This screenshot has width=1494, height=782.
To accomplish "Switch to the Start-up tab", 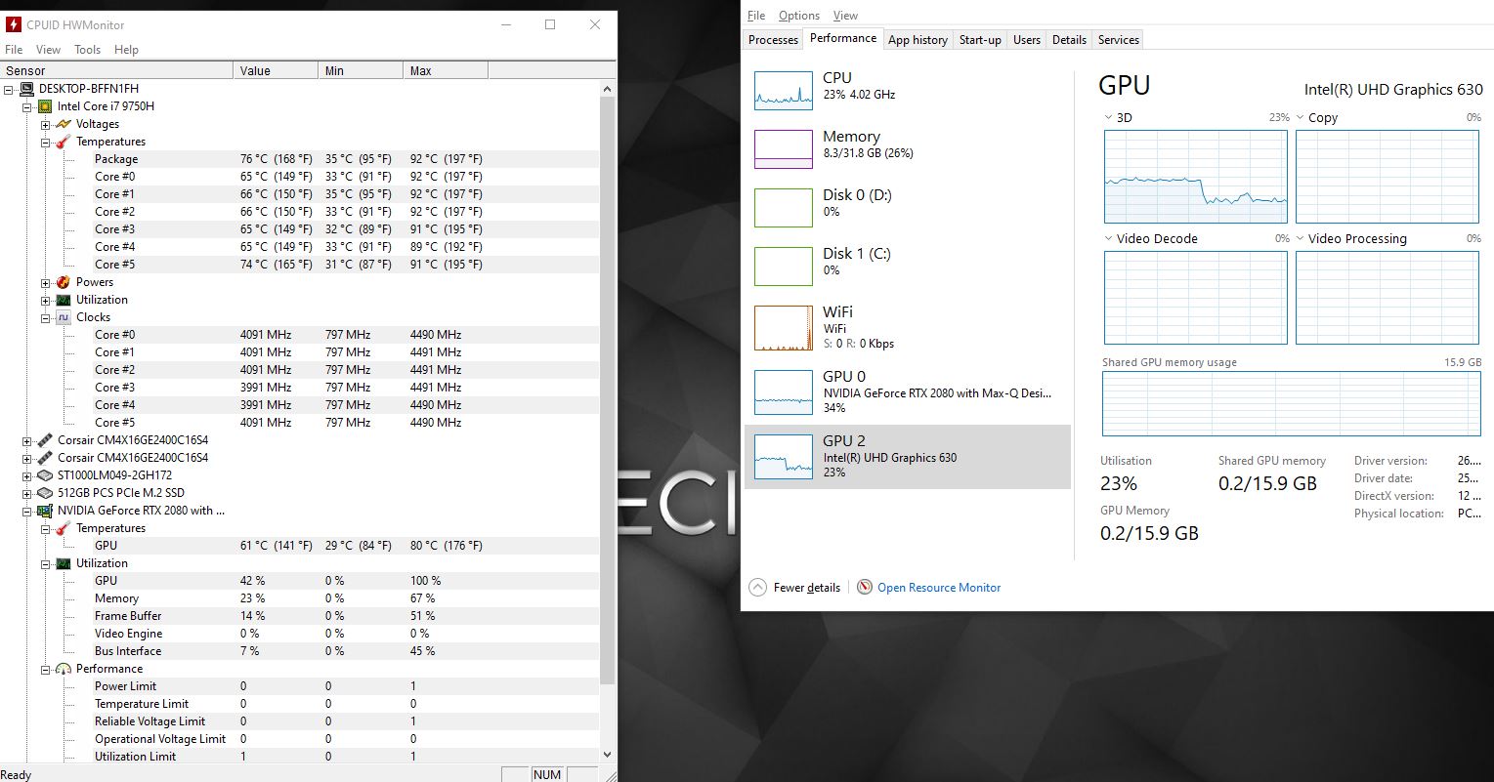I will pyautogui.click(x=980, y=40).
